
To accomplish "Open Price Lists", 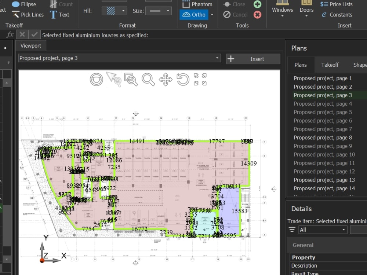I will tap(336, 4).
